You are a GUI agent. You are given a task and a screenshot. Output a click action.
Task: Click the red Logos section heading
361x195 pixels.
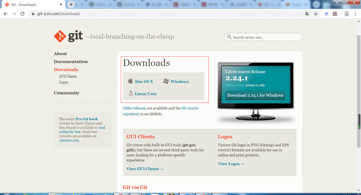(225, 137)
